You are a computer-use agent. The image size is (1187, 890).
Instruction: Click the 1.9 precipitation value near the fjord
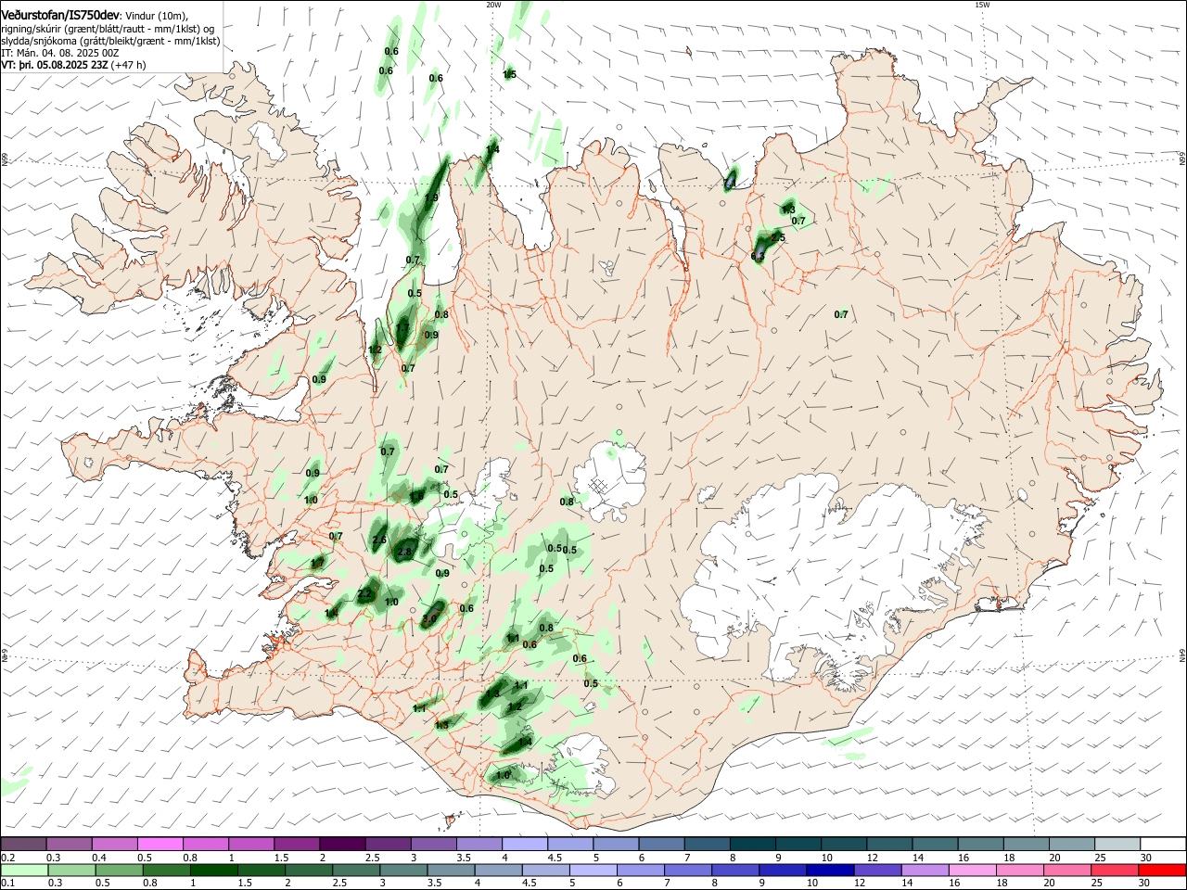tap(431, 197)
